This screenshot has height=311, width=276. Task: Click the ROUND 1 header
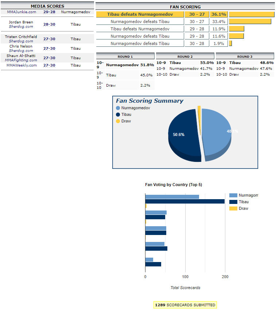click(x=125, y=57)
